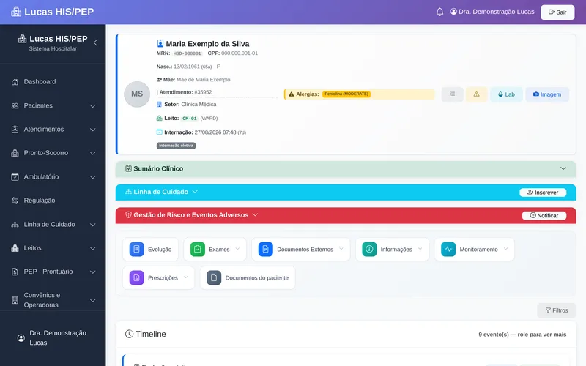The height and width of the screenshot is (366, 586).
Task: Click the Leitos building icon
Action: coord(15,248)
